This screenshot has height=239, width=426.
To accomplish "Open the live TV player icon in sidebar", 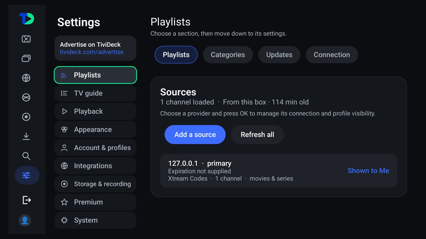I will (x=26, y=39).
